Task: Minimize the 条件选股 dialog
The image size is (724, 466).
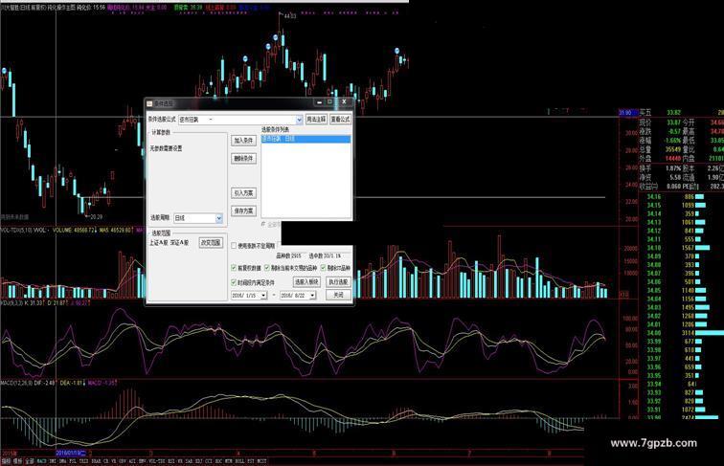Action: click(319, 102)
